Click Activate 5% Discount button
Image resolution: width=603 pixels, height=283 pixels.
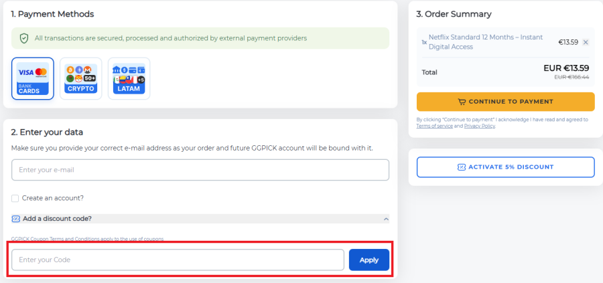click(505, 167)
